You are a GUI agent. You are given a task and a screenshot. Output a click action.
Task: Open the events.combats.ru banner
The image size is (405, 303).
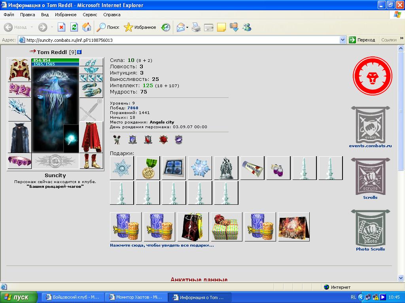point(370,125)
